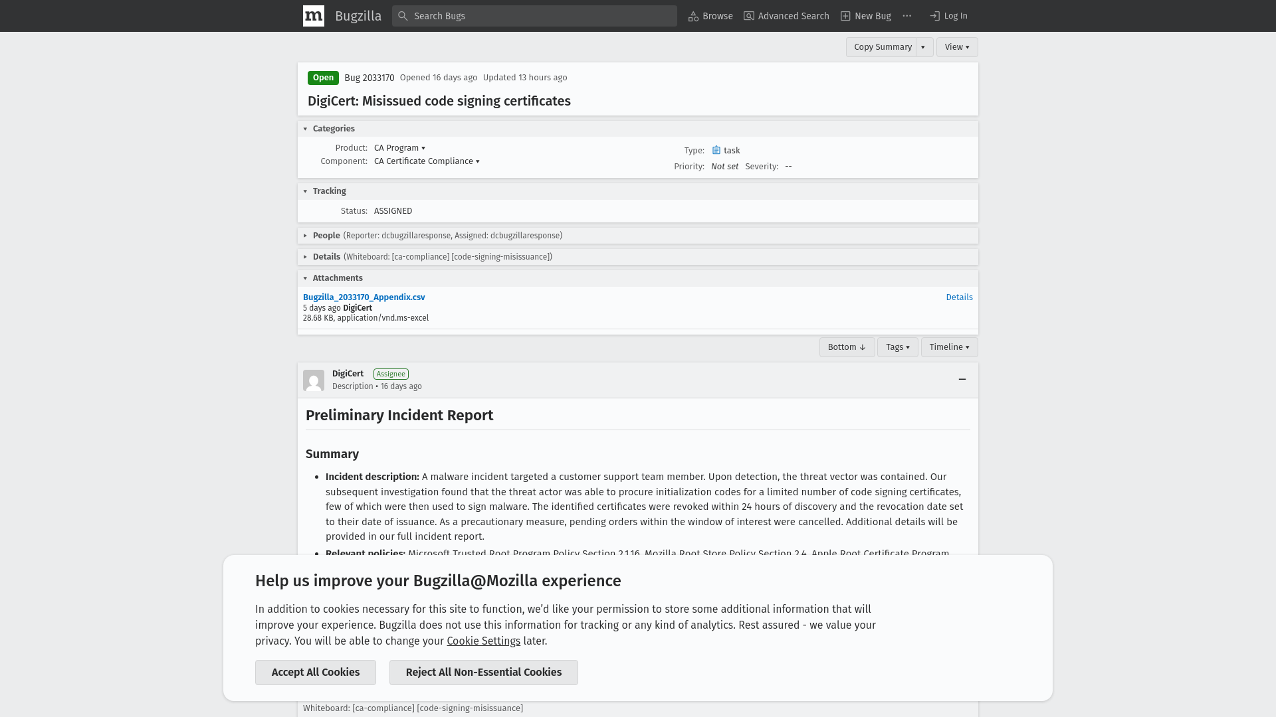Image resolution: width=1276 pixels, height=717 pixels.
Task: Click the Mozilla logo icon
Action: pyautogui.click(x=313, y=16)
